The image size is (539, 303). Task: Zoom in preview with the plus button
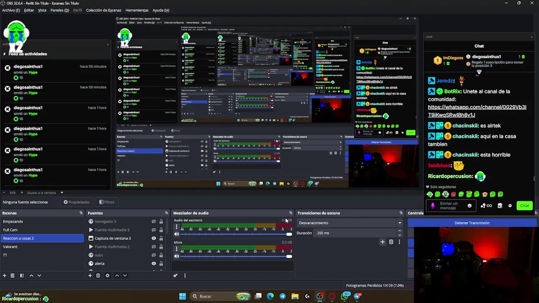point(21,193)
